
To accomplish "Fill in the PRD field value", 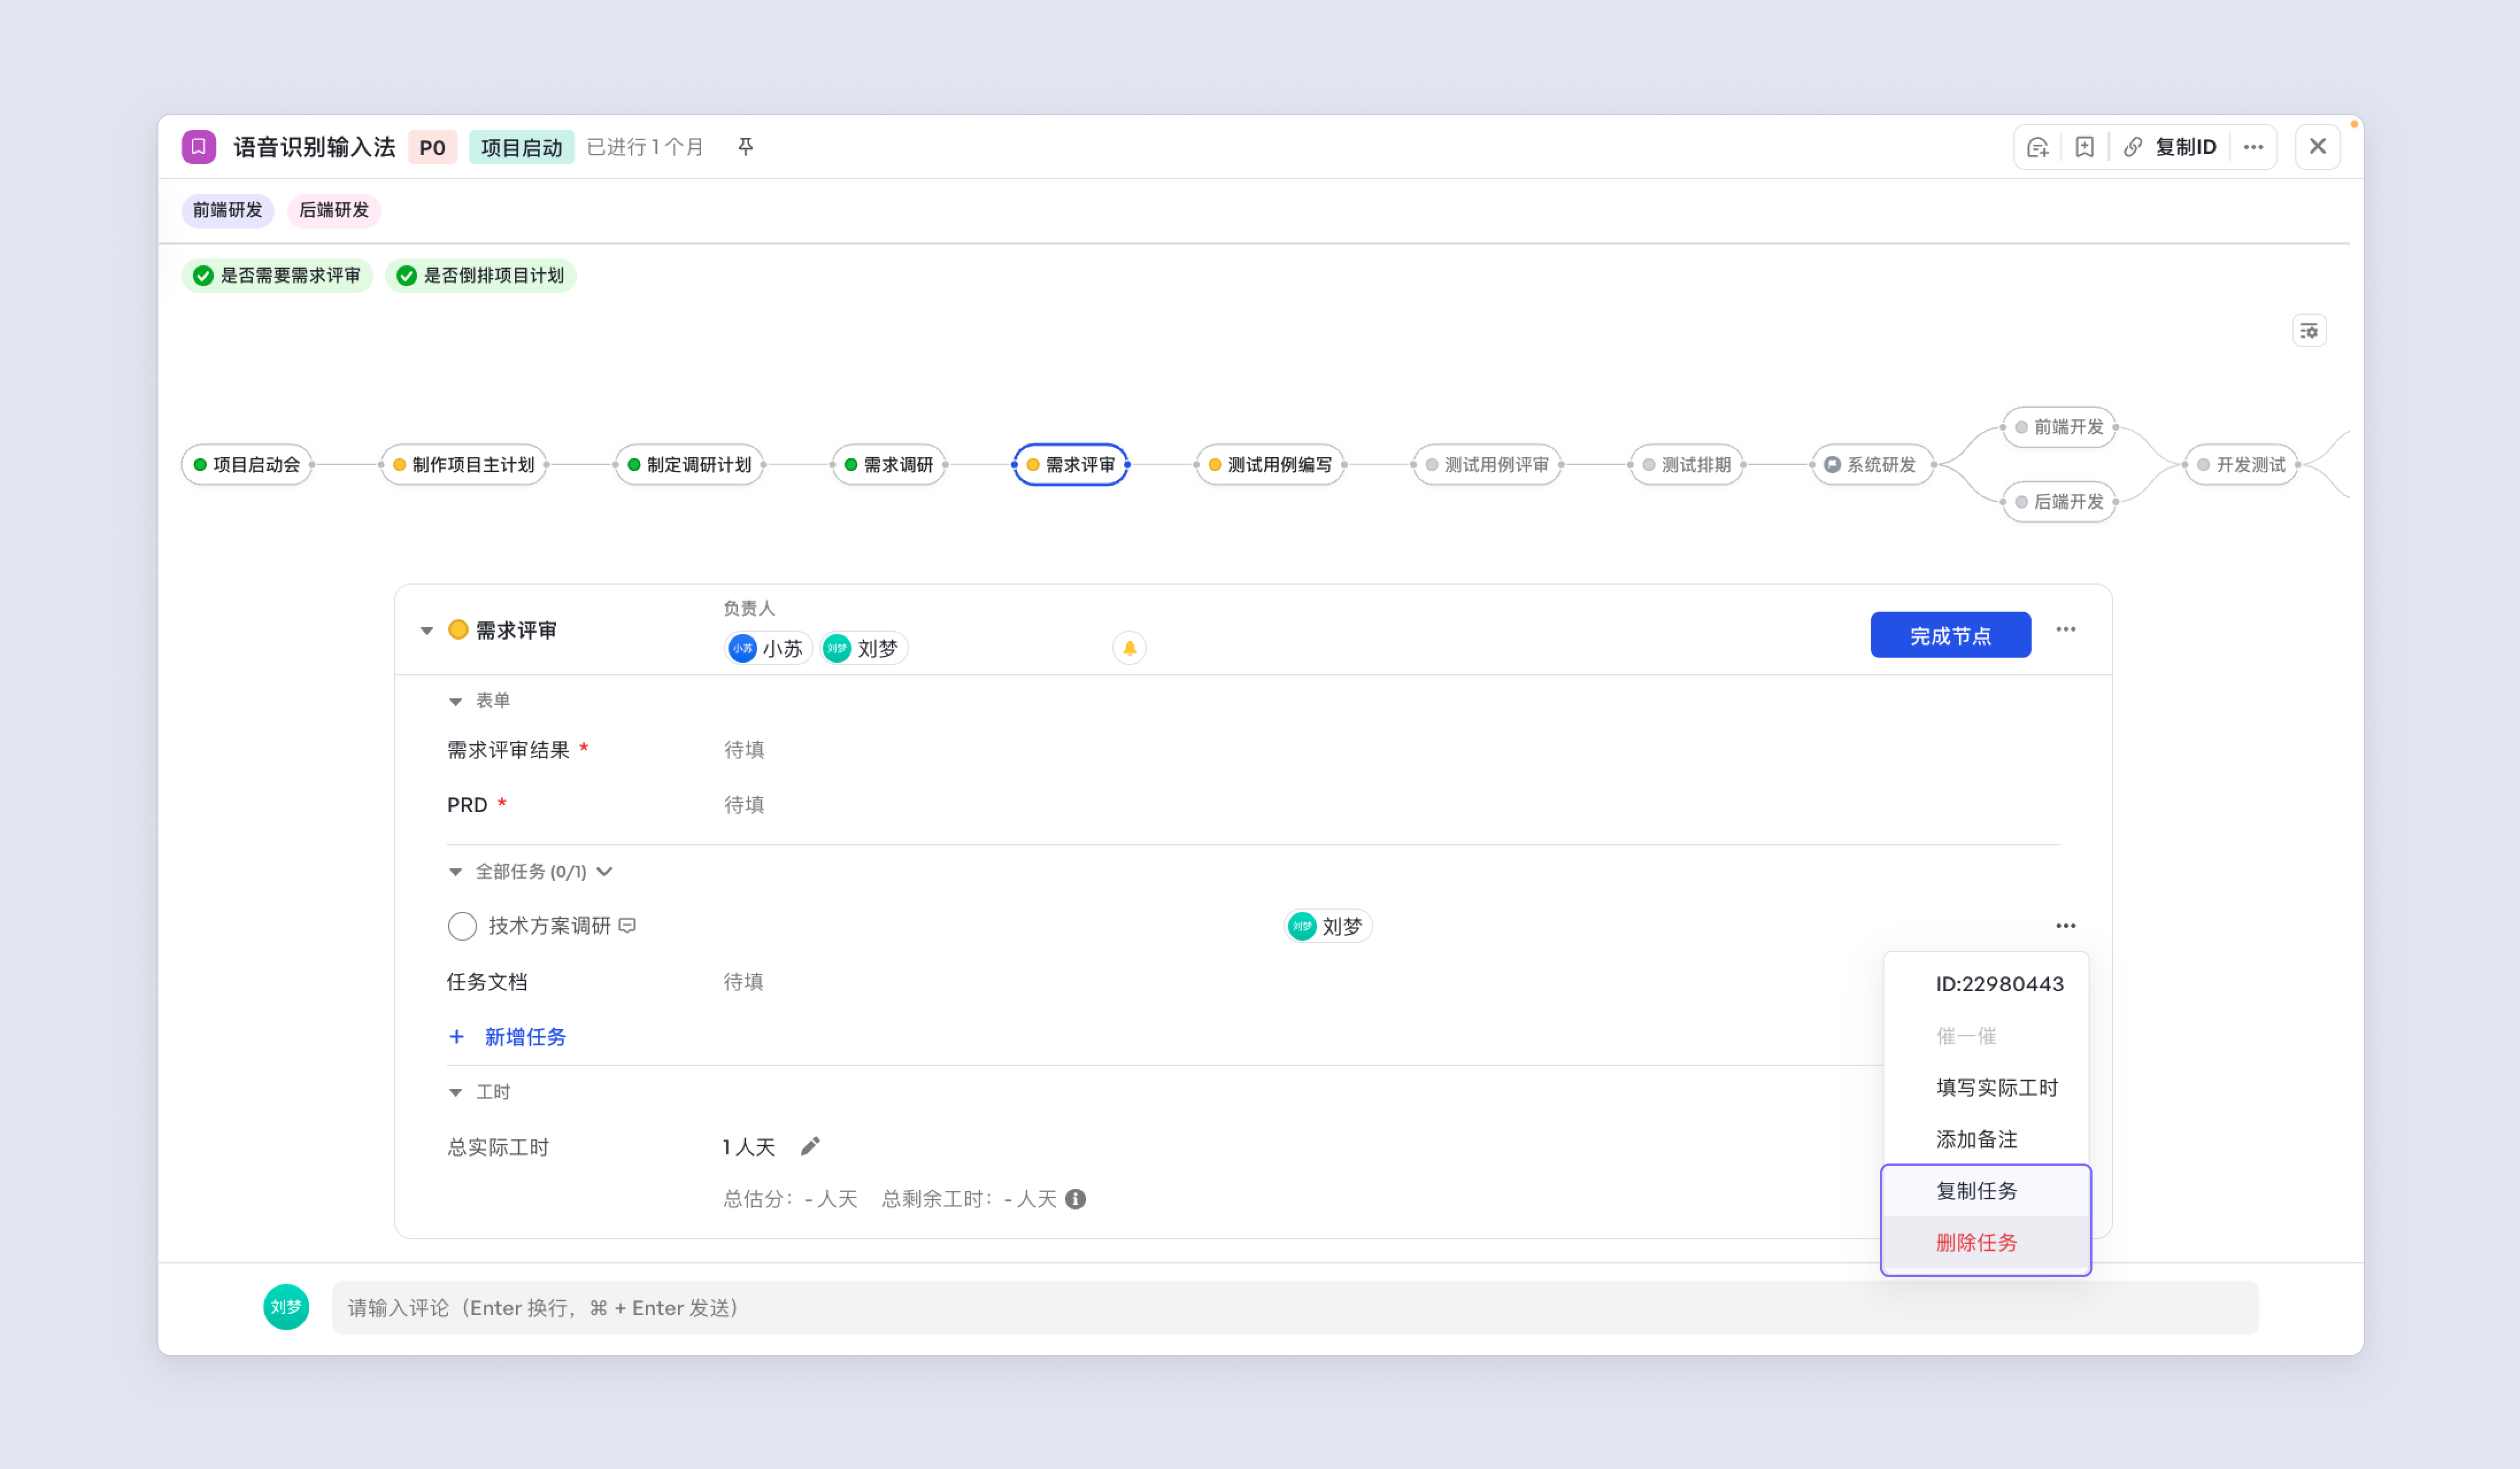I will coord(744,805).
